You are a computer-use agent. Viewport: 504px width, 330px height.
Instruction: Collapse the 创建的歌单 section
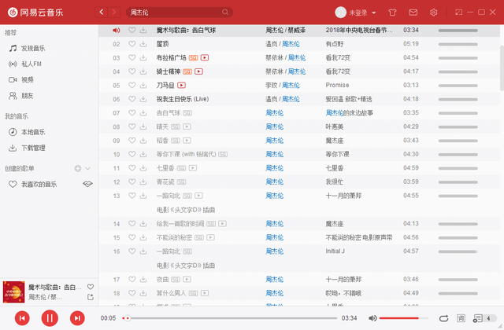click(87, 168)
